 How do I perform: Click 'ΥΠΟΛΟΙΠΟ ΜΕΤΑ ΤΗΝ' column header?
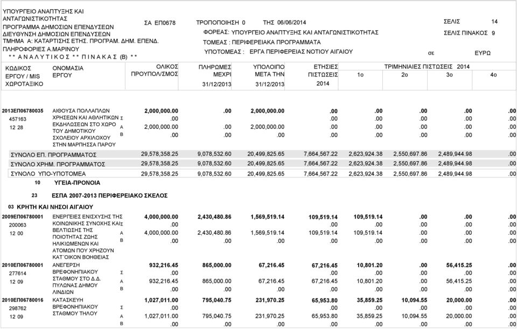pyautogui.click(x=269, y=71)
